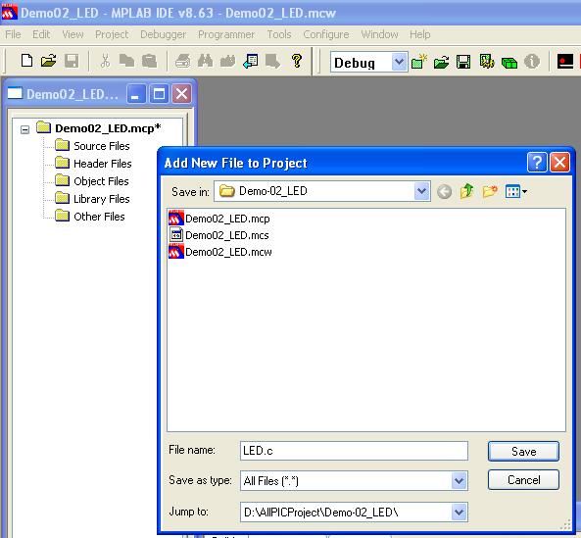
Task: Open the Programmer menu
Action: pyautogui.click(x=226, y=34)
